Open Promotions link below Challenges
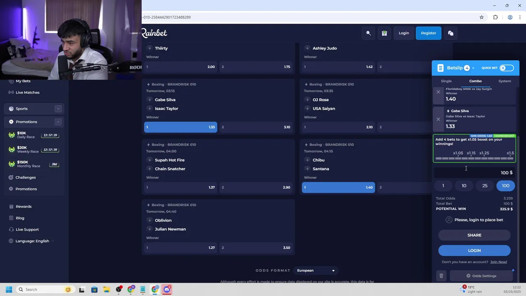 click(x=26, y=189)
